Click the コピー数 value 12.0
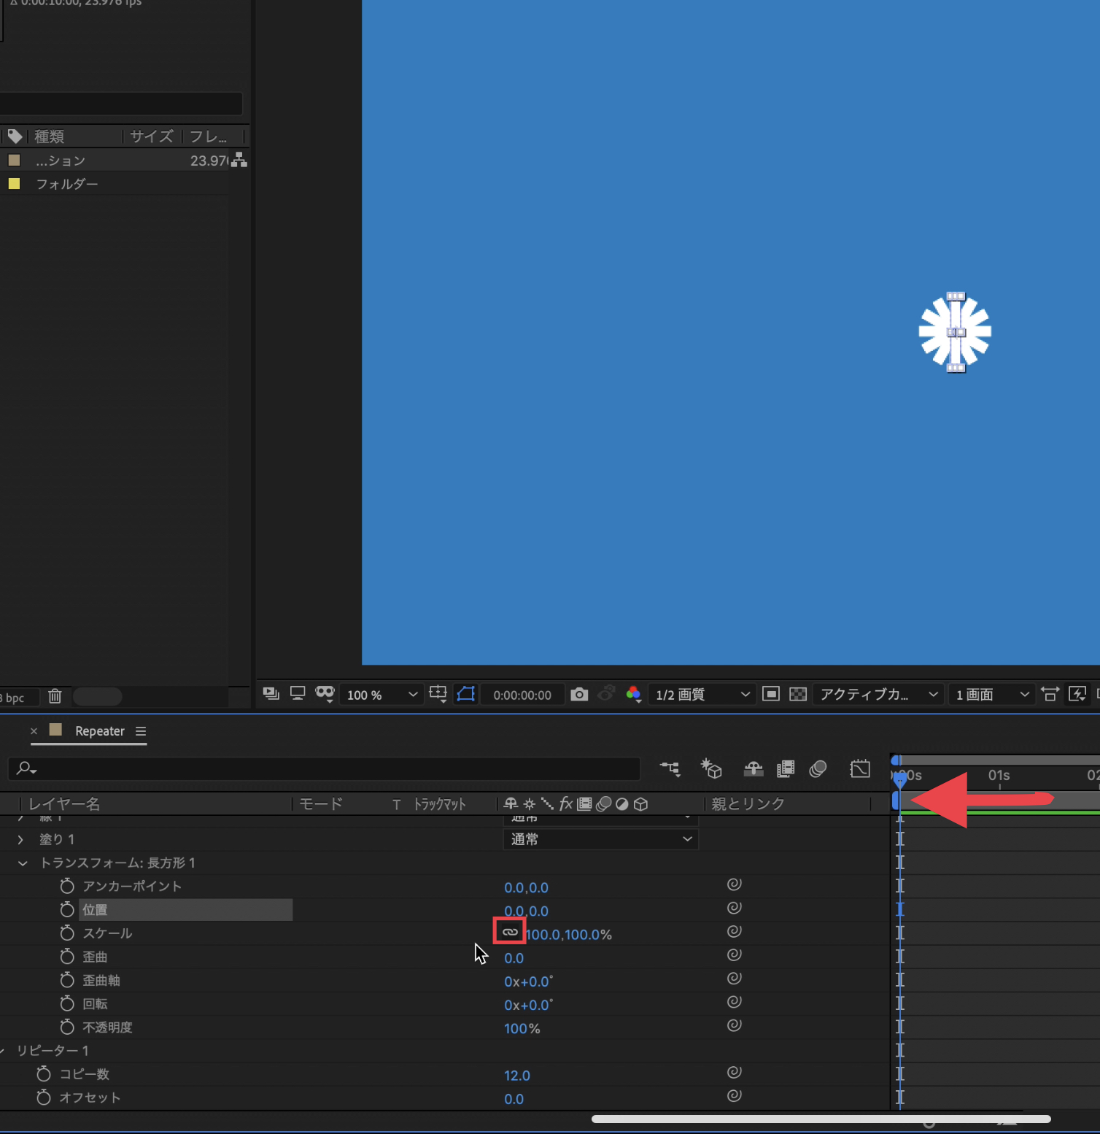The image size is (1100, 1134). [x=516, y=1076]
